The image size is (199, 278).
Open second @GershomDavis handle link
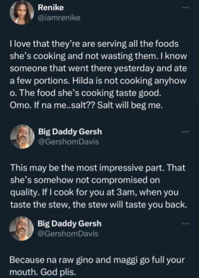point(68,234)
